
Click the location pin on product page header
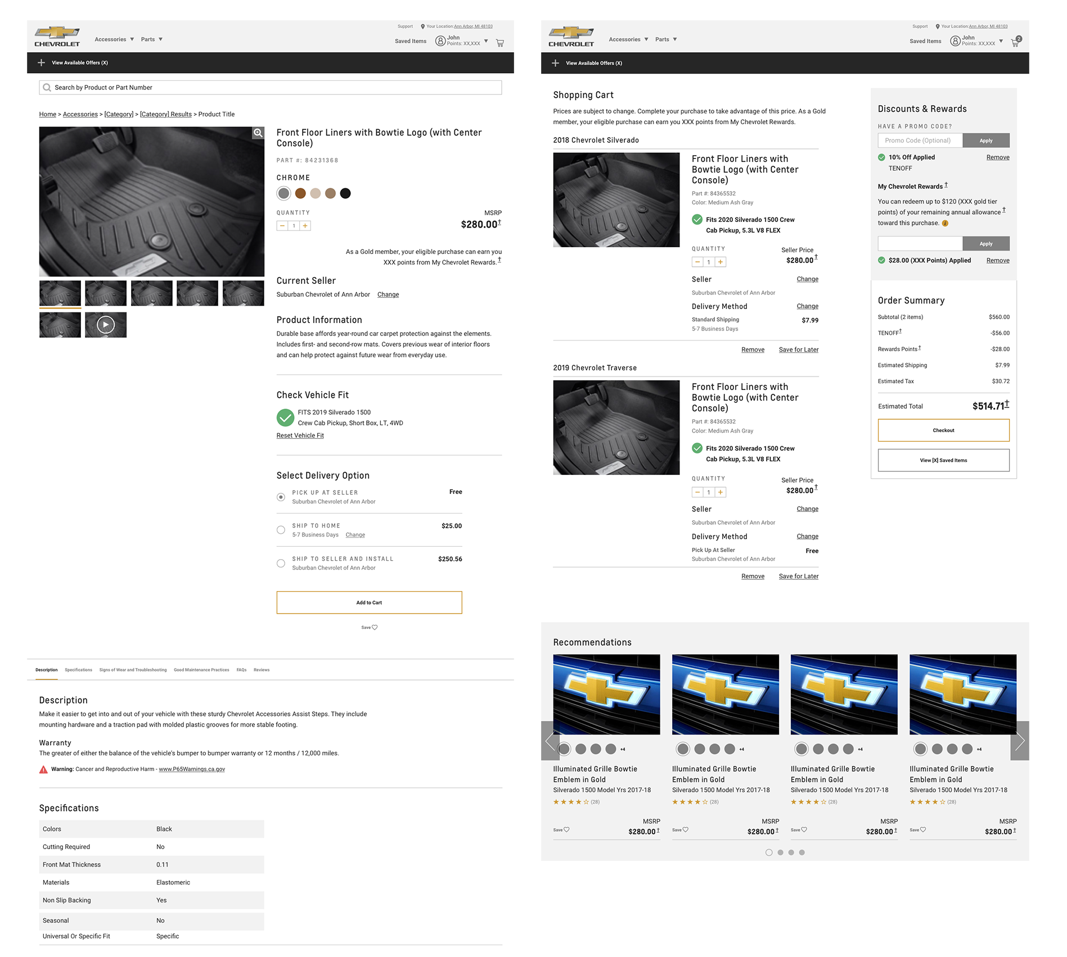click(x=423, y=26)
